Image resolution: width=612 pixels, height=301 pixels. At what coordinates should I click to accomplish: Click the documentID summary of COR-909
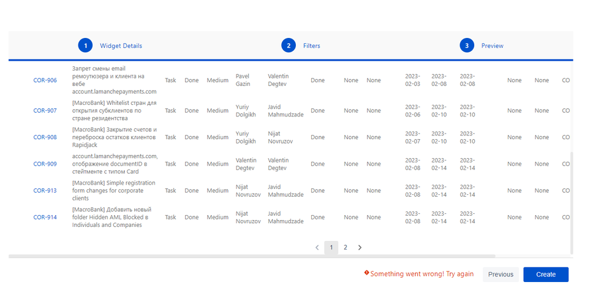(115, 164)
